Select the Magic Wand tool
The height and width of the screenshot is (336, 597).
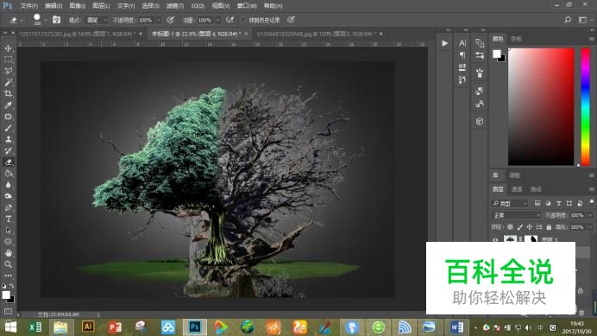8,82
